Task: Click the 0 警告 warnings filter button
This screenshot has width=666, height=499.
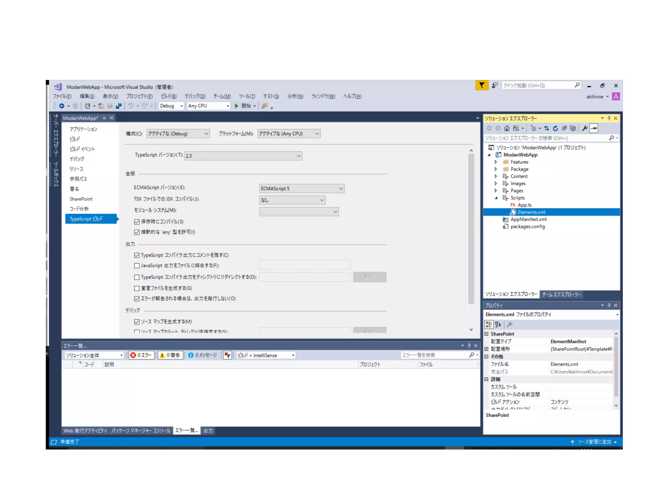Action: coord(170,355)
